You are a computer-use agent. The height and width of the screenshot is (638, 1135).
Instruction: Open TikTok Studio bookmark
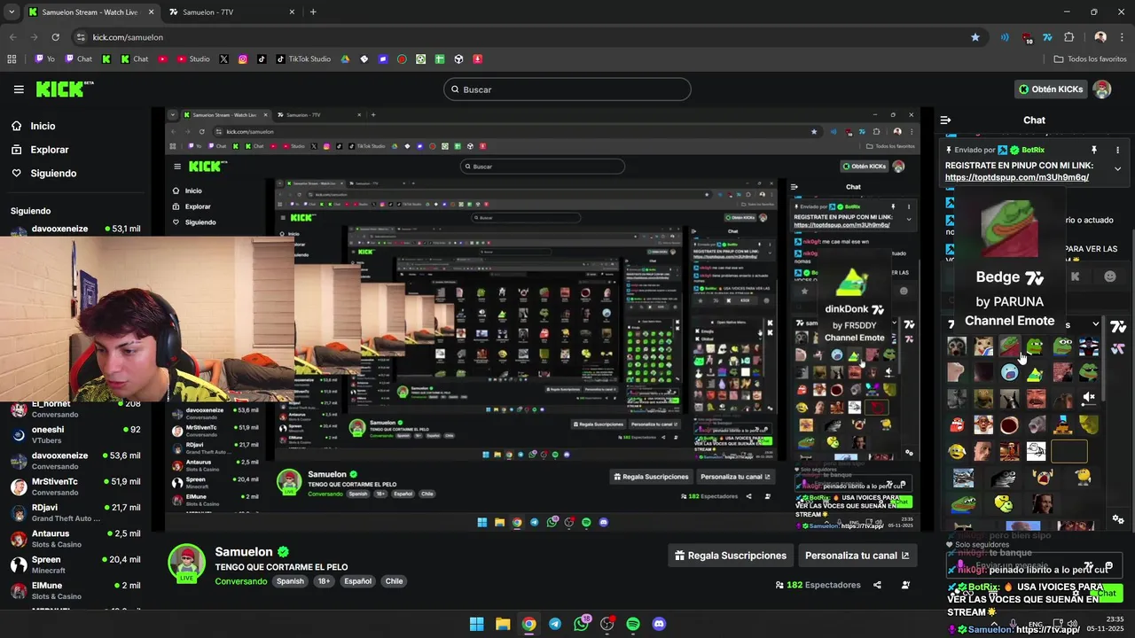(302, 59)
